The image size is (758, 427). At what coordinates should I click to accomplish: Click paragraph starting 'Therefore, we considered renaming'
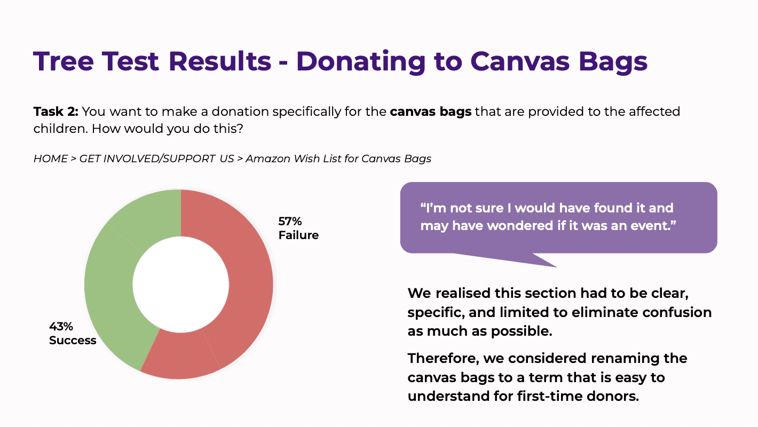tap(547, 377)
